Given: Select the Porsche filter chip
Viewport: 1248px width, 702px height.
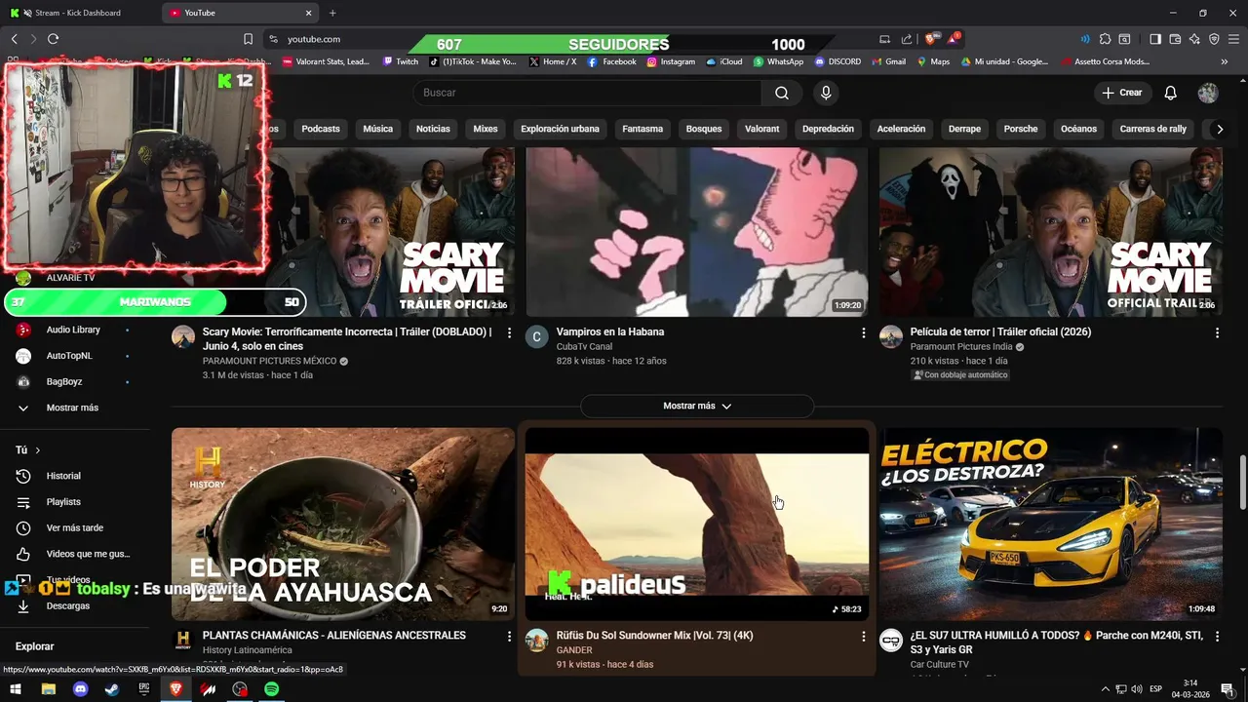Looking at the screenshot, I should [x=1021, y=129].
